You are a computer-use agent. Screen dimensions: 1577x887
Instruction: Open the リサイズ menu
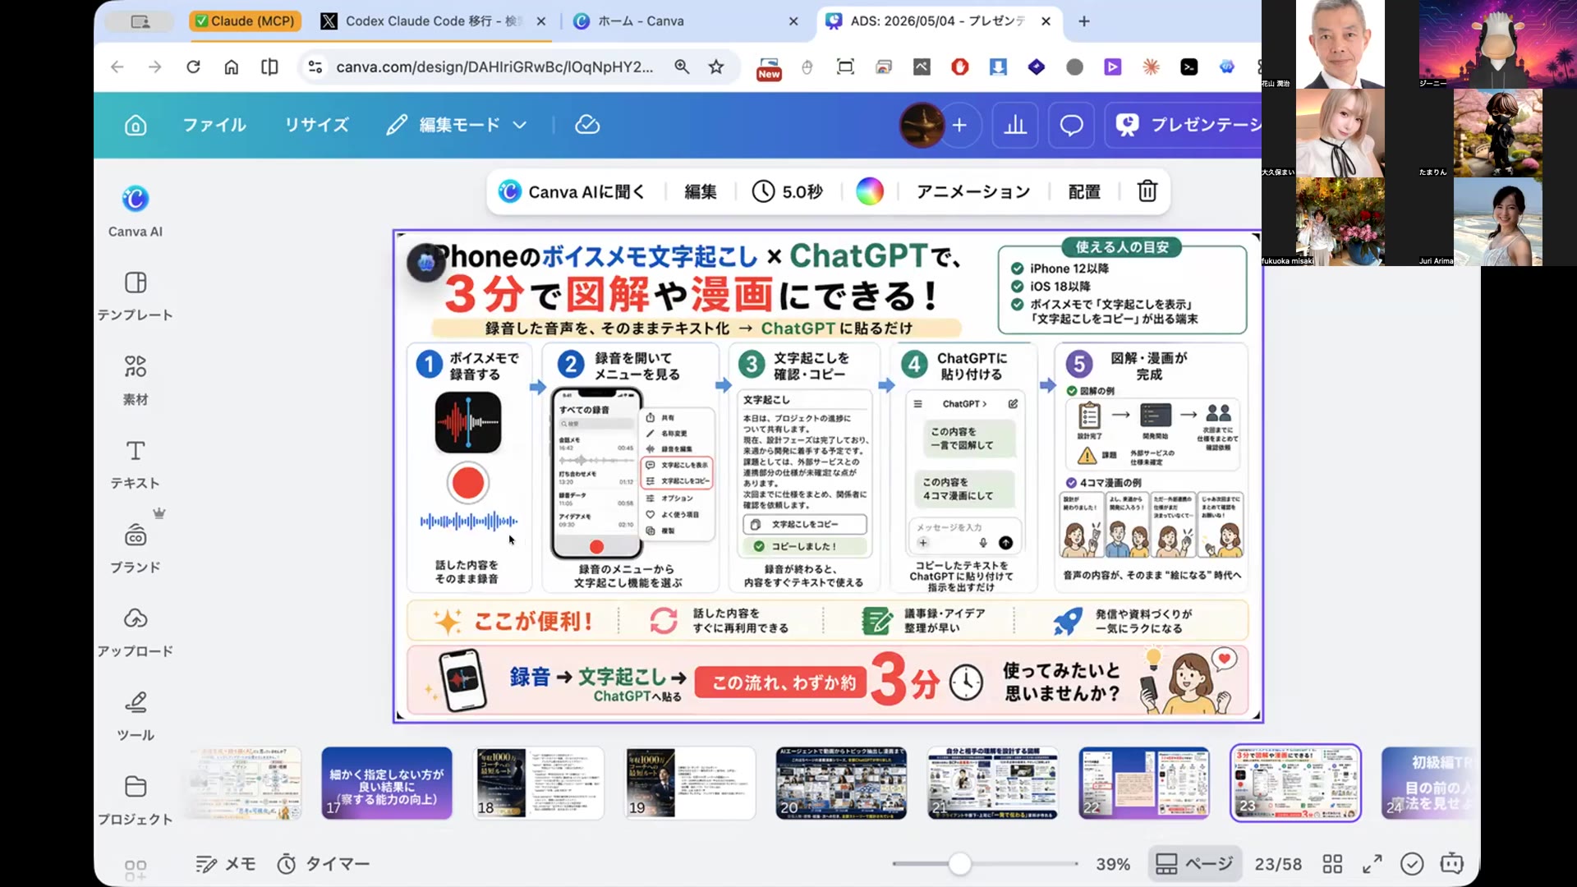coord(317,125)
